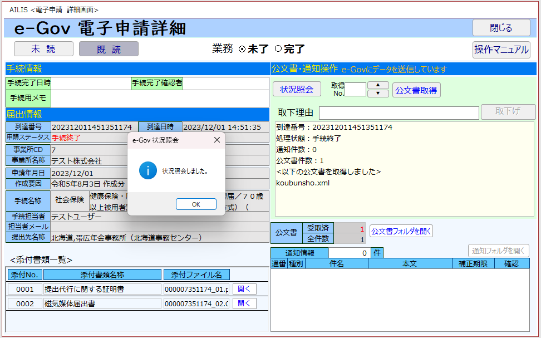Click the 状況照会 button
541x338 pixels.
tap(297, 89)
